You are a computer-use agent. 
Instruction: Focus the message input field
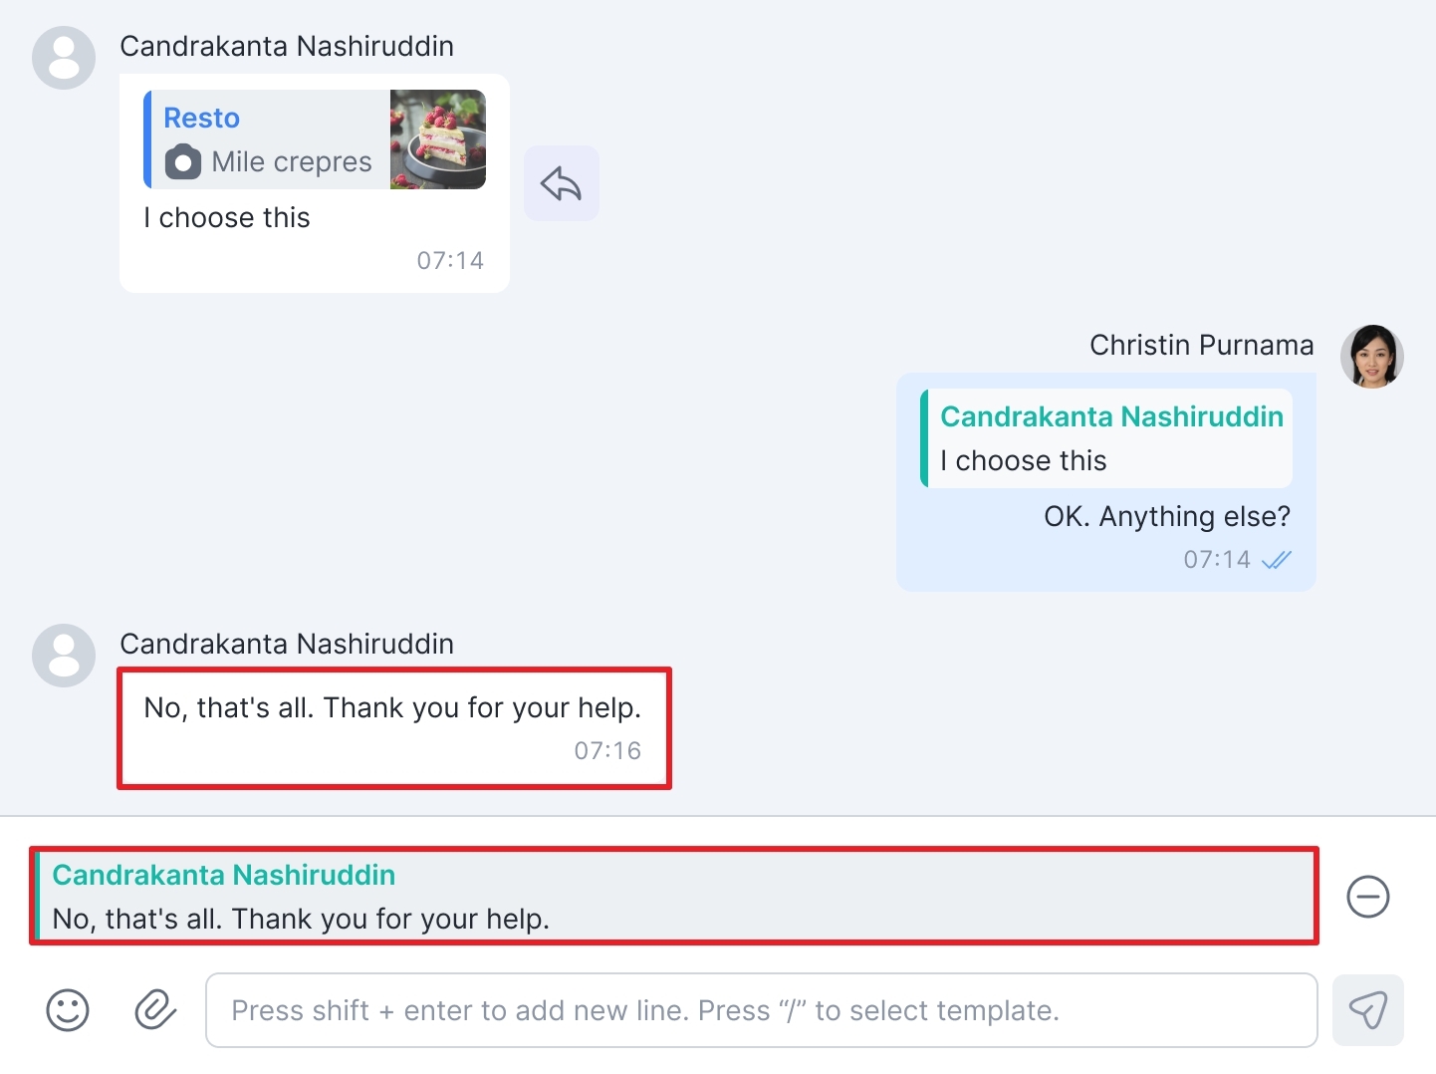tap(761, 1010)
